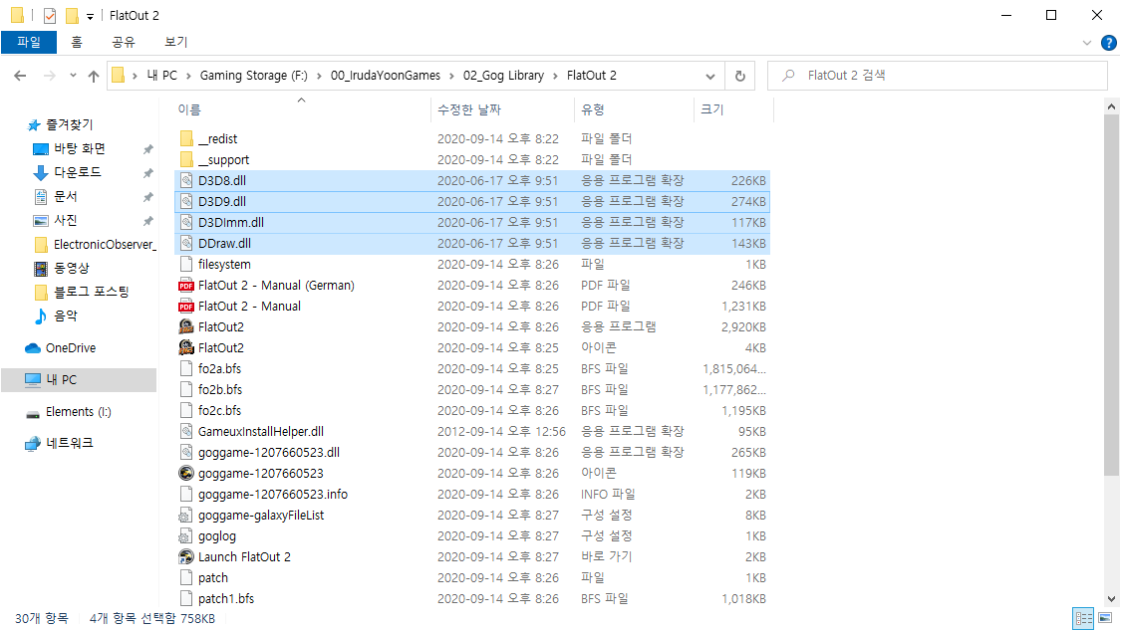This screenshot has height=631, width=1121.
Task: Click the quick access Properties checkmark icon
Action: coord(50,15)
